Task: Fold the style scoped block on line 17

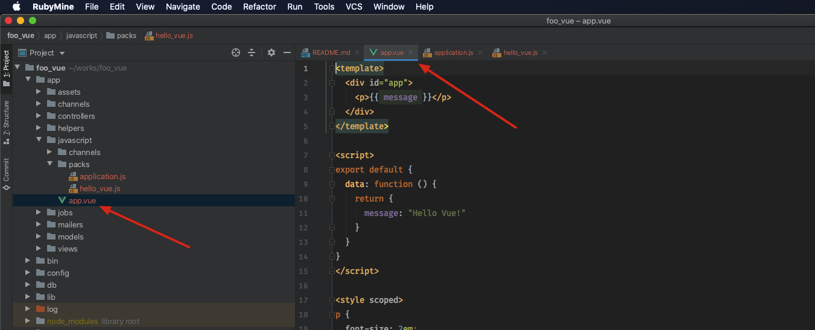Action: tap(332, 300)
